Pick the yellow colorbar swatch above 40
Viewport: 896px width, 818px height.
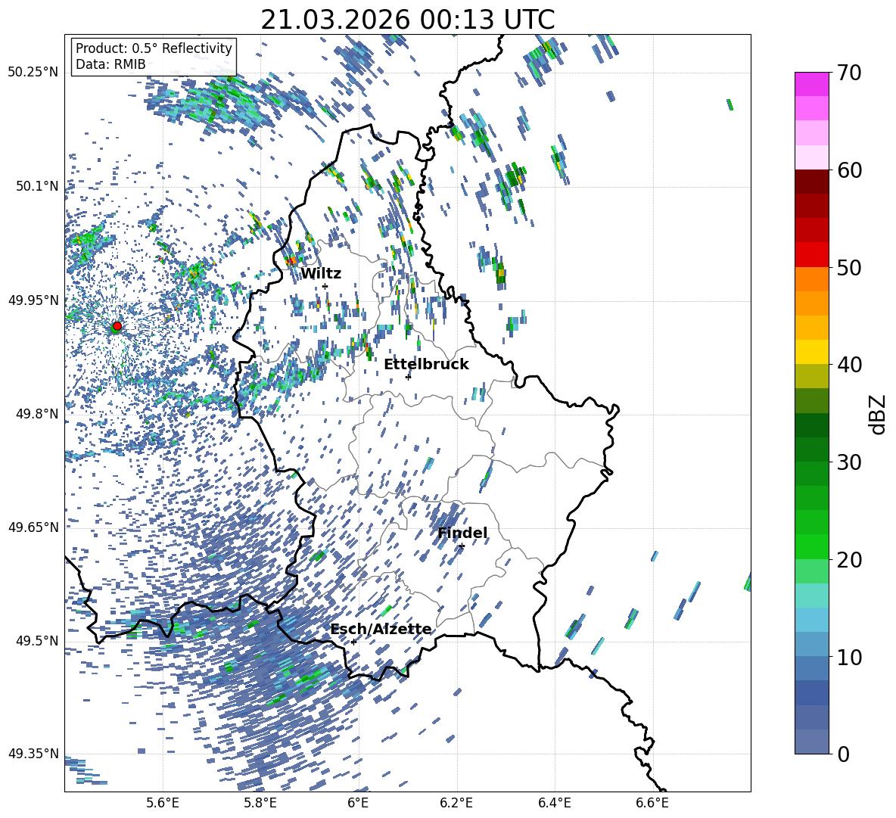click(x=812, y=352)
